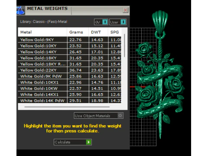Click the vertical scrollbar of metals table
The image size is (208, 156).
124,45
